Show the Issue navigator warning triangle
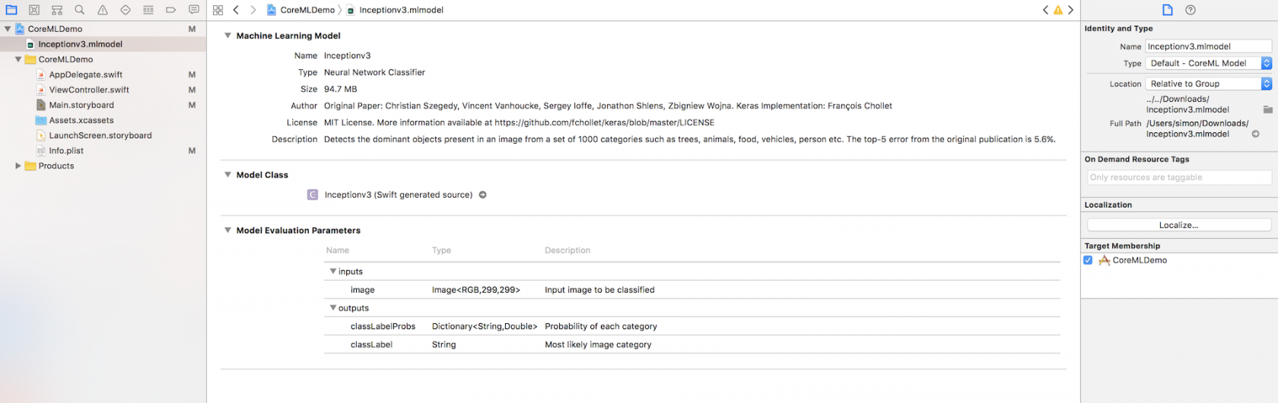The height and width of the screenshot is (403, 1278). coord(103,10)
